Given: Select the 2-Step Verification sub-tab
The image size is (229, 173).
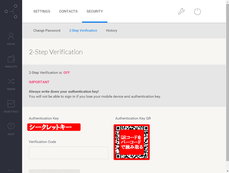Looking at the screenshot, I should coord(83,31).
